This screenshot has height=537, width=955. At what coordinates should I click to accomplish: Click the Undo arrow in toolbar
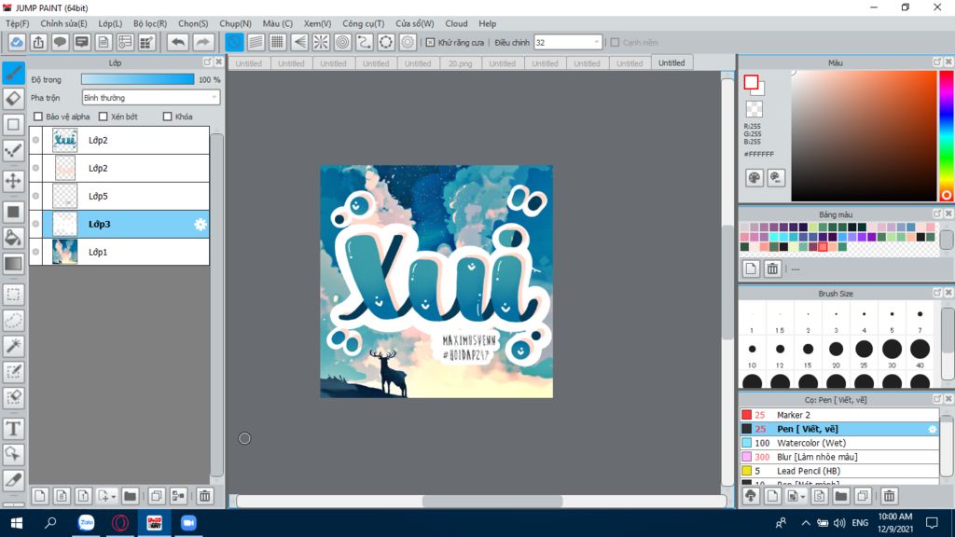point(178,42)
